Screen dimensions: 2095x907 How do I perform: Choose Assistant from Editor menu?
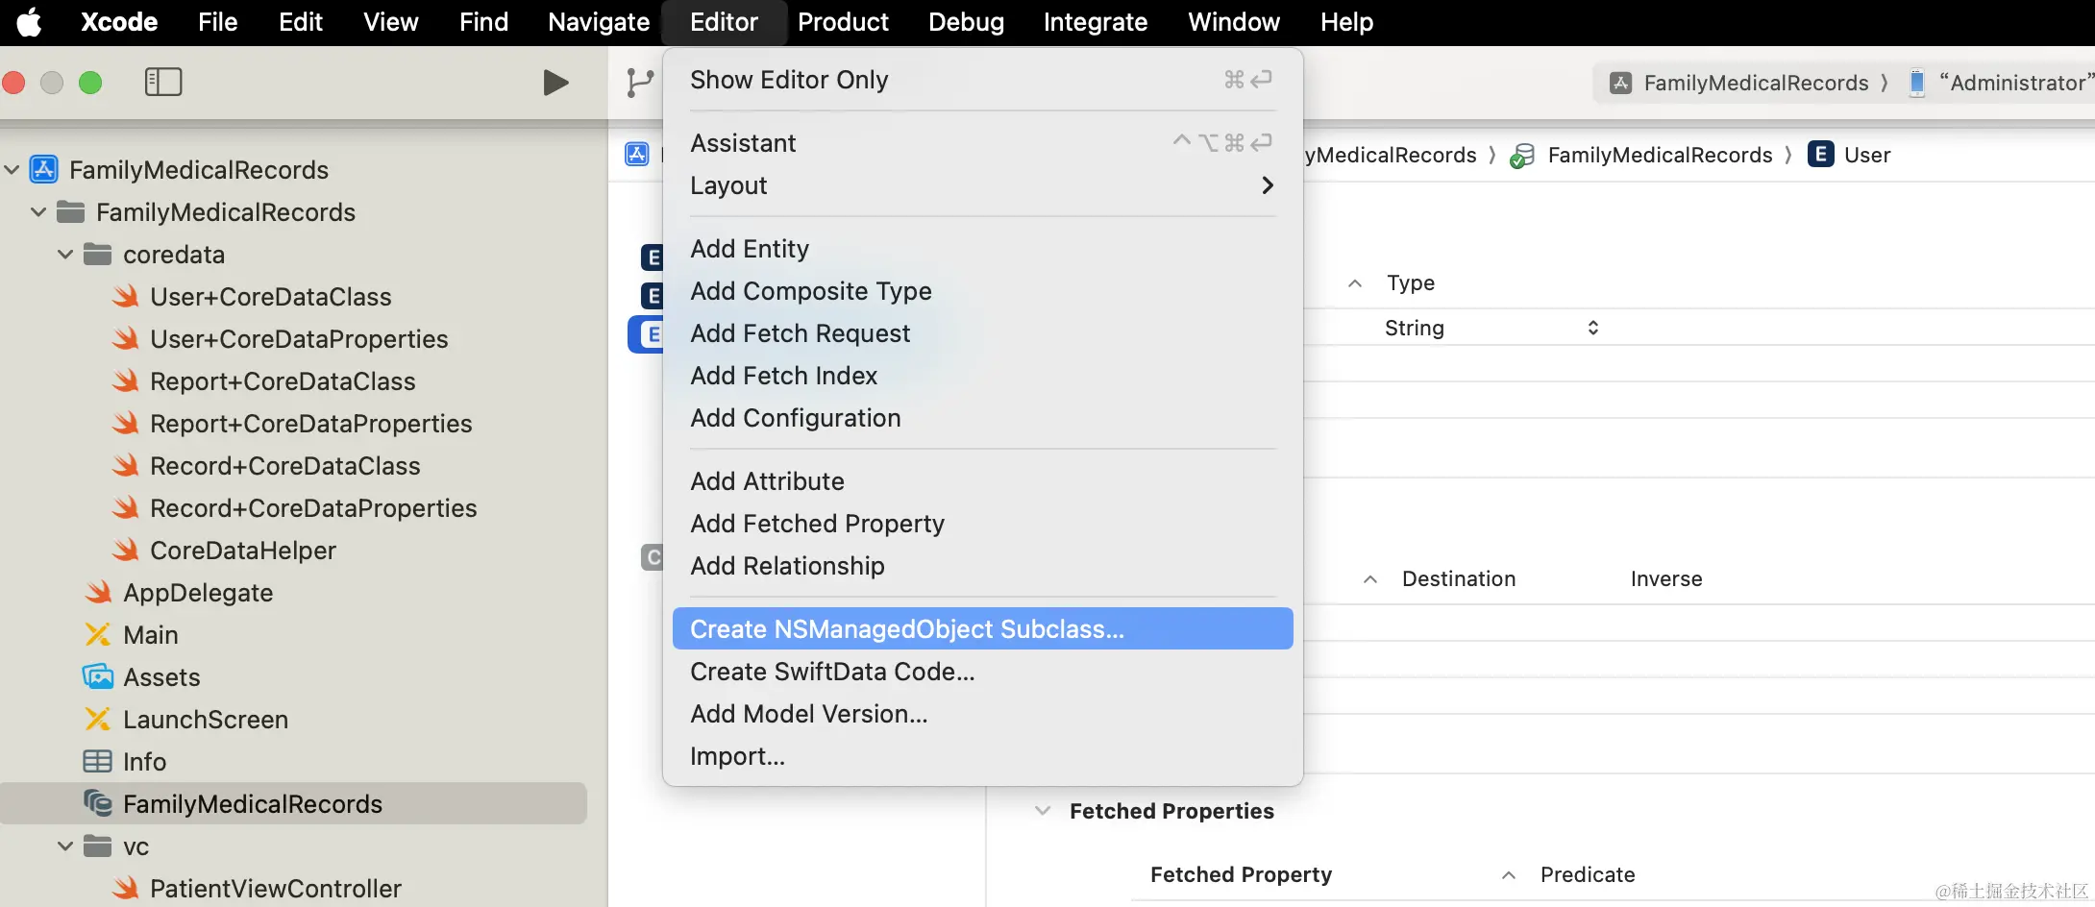[982, 143]
